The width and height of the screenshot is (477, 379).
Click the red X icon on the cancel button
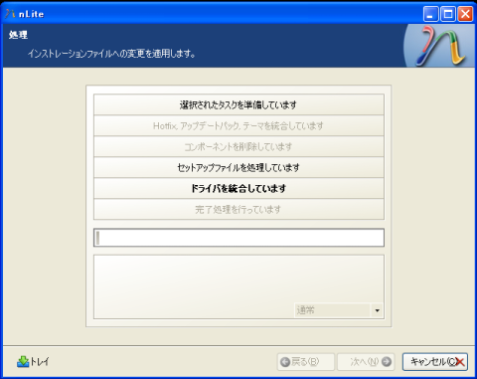460,362
